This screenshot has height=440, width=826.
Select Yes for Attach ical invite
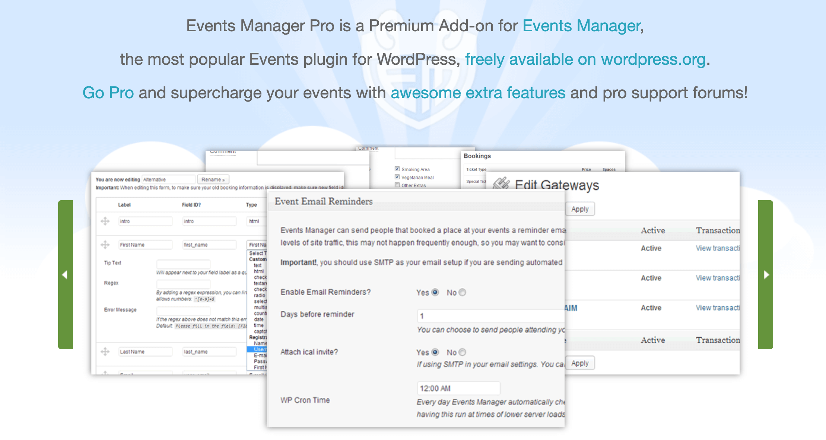[x=435, y=352]
